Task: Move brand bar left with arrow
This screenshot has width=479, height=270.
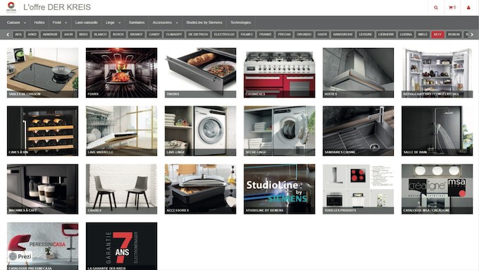Action: [x=8, y=35]
